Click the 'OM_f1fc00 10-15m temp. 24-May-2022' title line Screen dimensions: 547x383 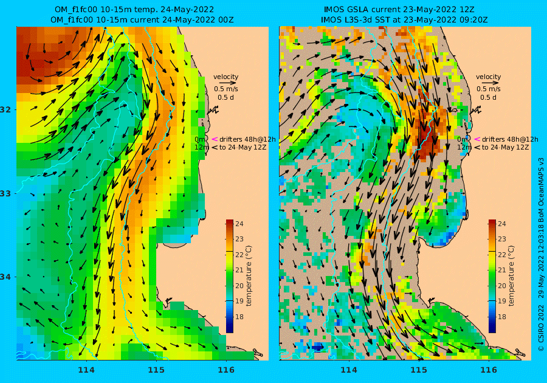point(134,9)
